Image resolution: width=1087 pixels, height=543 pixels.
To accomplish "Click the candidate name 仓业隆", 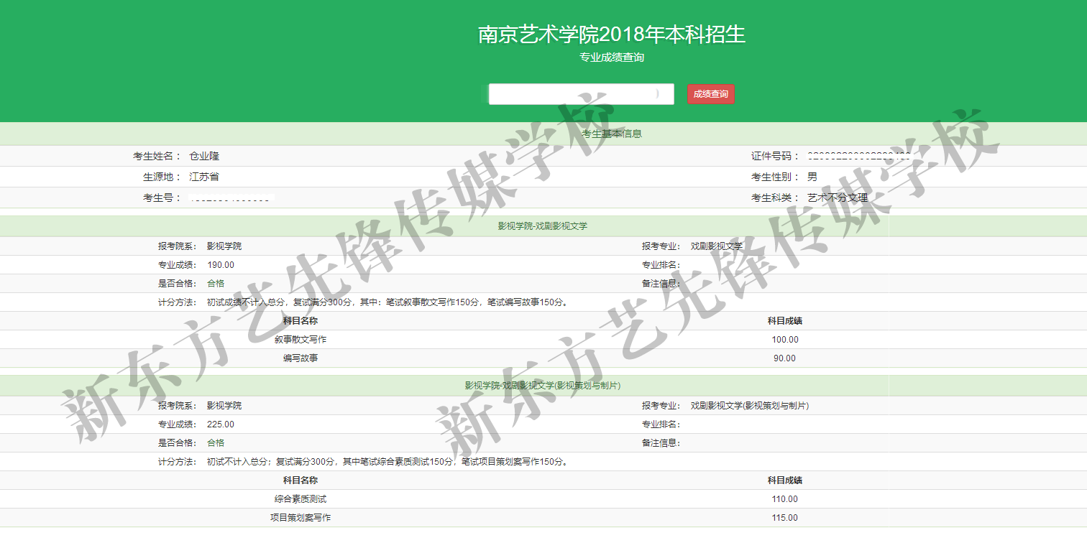I will click(x=204, y=156).
